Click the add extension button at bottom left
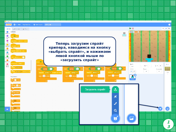 7,109
